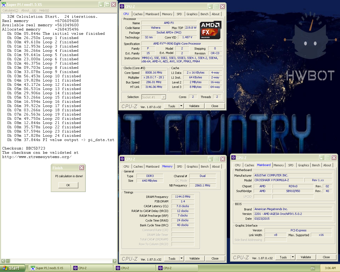Open the Calculate menu in Super PI

[10, 10]
